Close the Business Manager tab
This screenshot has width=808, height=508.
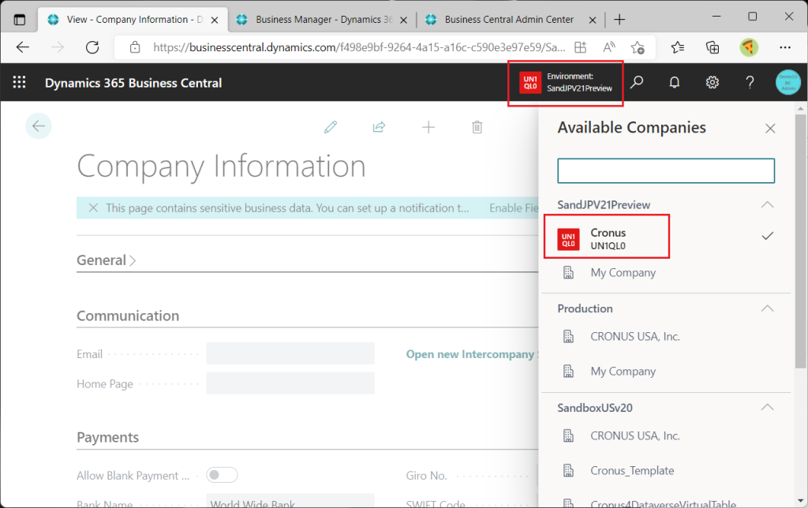(403, 20)
